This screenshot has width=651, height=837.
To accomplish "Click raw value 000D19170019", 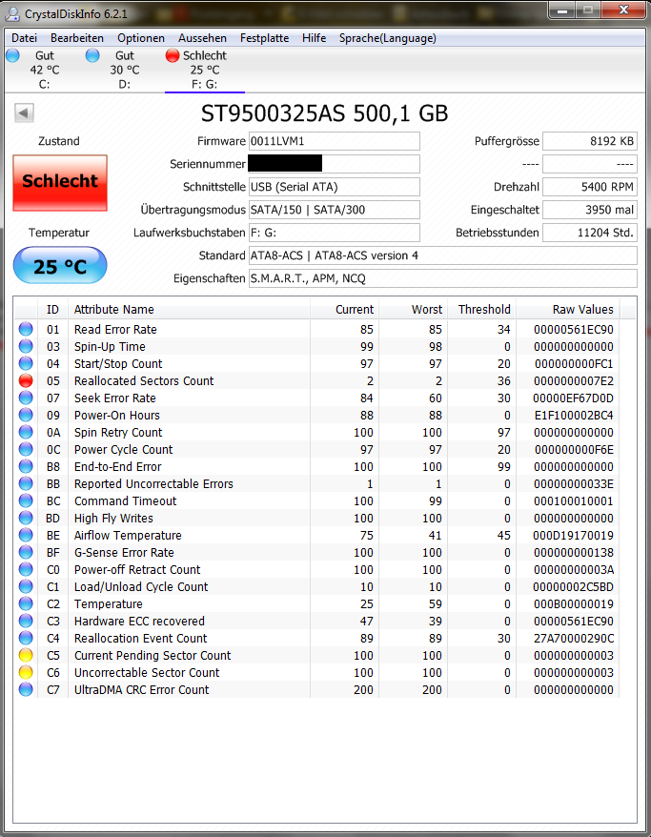I will pyautogui.click(x=573, y=535).
